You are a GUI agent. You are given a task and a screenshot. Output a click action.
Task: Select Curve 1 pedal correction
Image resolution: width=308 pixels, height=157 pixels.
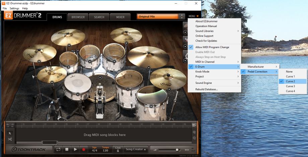click(293, 76)
